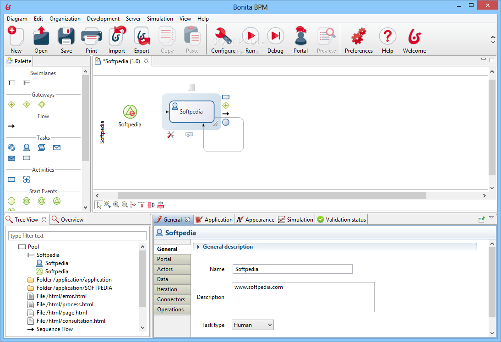
Task: Open the Task type dropdown
Action: pos(252,325)
